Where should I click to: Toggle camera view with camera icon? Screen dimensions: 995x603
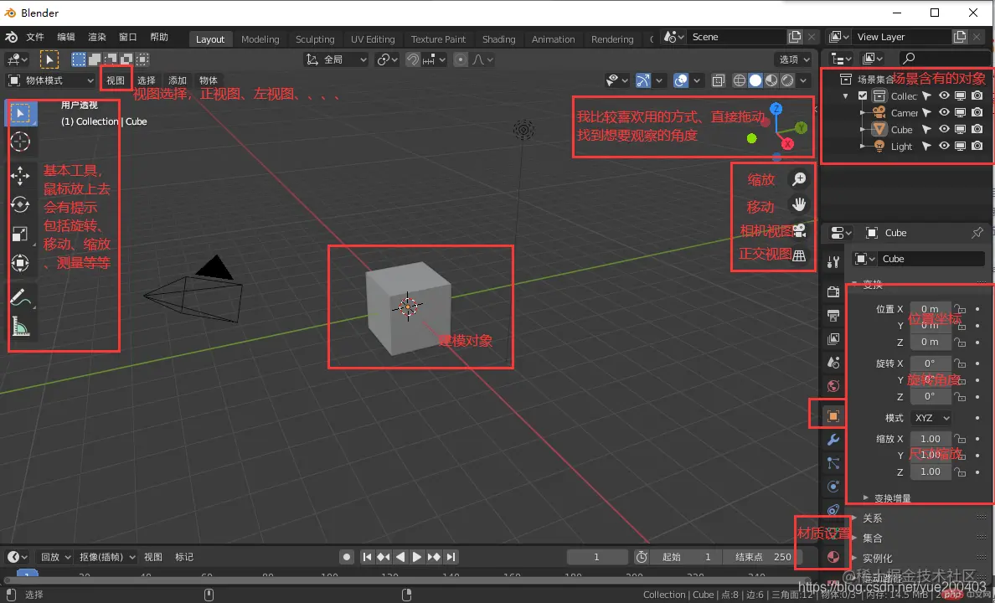[x=799, y=229]
